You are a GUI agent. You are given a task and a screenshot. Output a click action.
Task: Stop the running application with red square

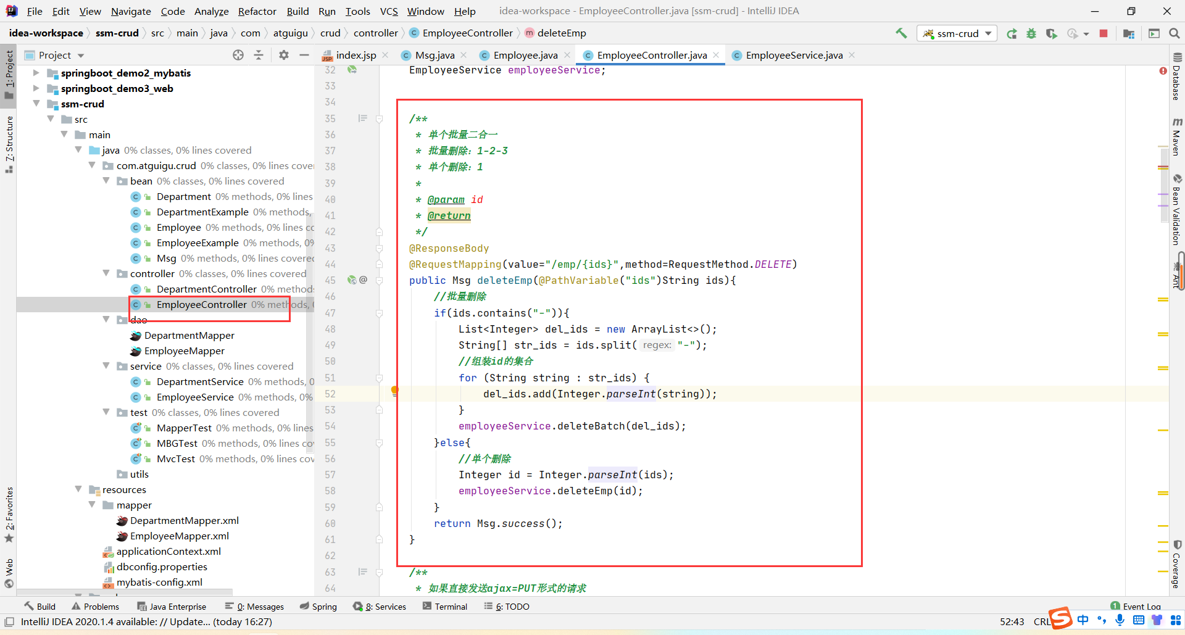click(1104, 33)
